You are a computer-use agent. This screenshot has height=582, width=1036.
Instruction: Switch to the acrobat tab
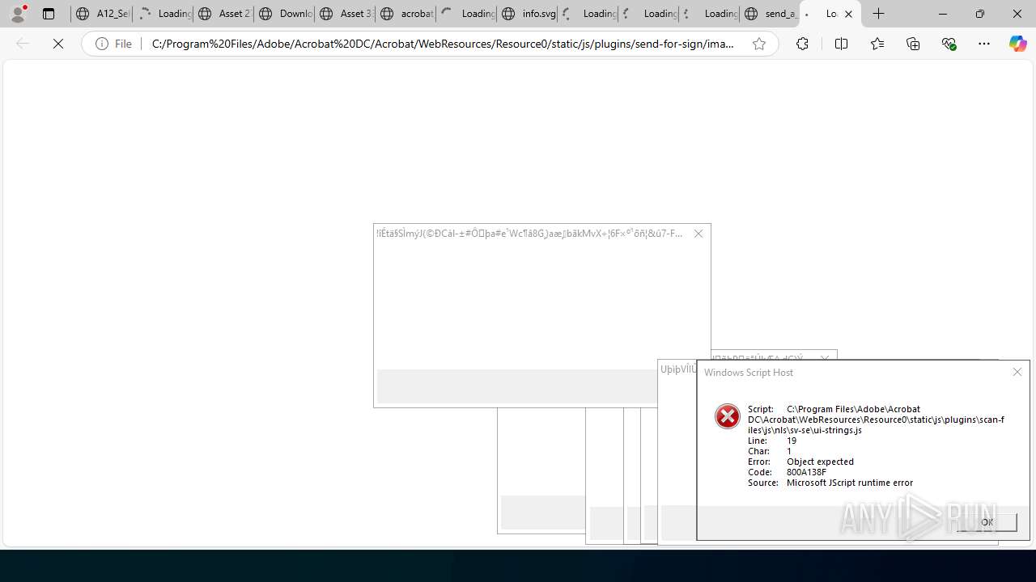[x=405, y=14]
